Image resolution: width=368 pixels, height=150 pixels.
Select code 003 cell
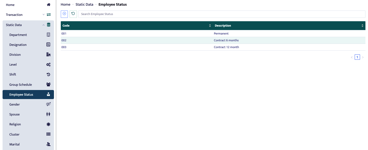(137, 47)
